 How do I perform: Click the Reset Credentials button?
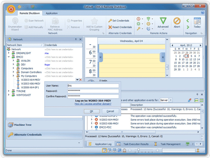tap(120, 27)
